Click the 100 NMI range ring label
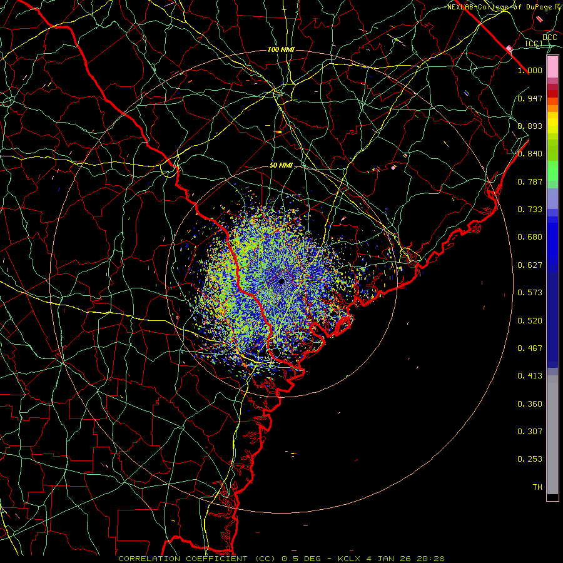 [x=281, y=49]
